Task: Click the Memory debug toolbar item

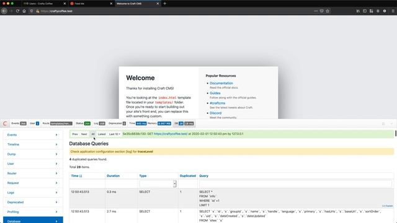Action: coord(159,123)
